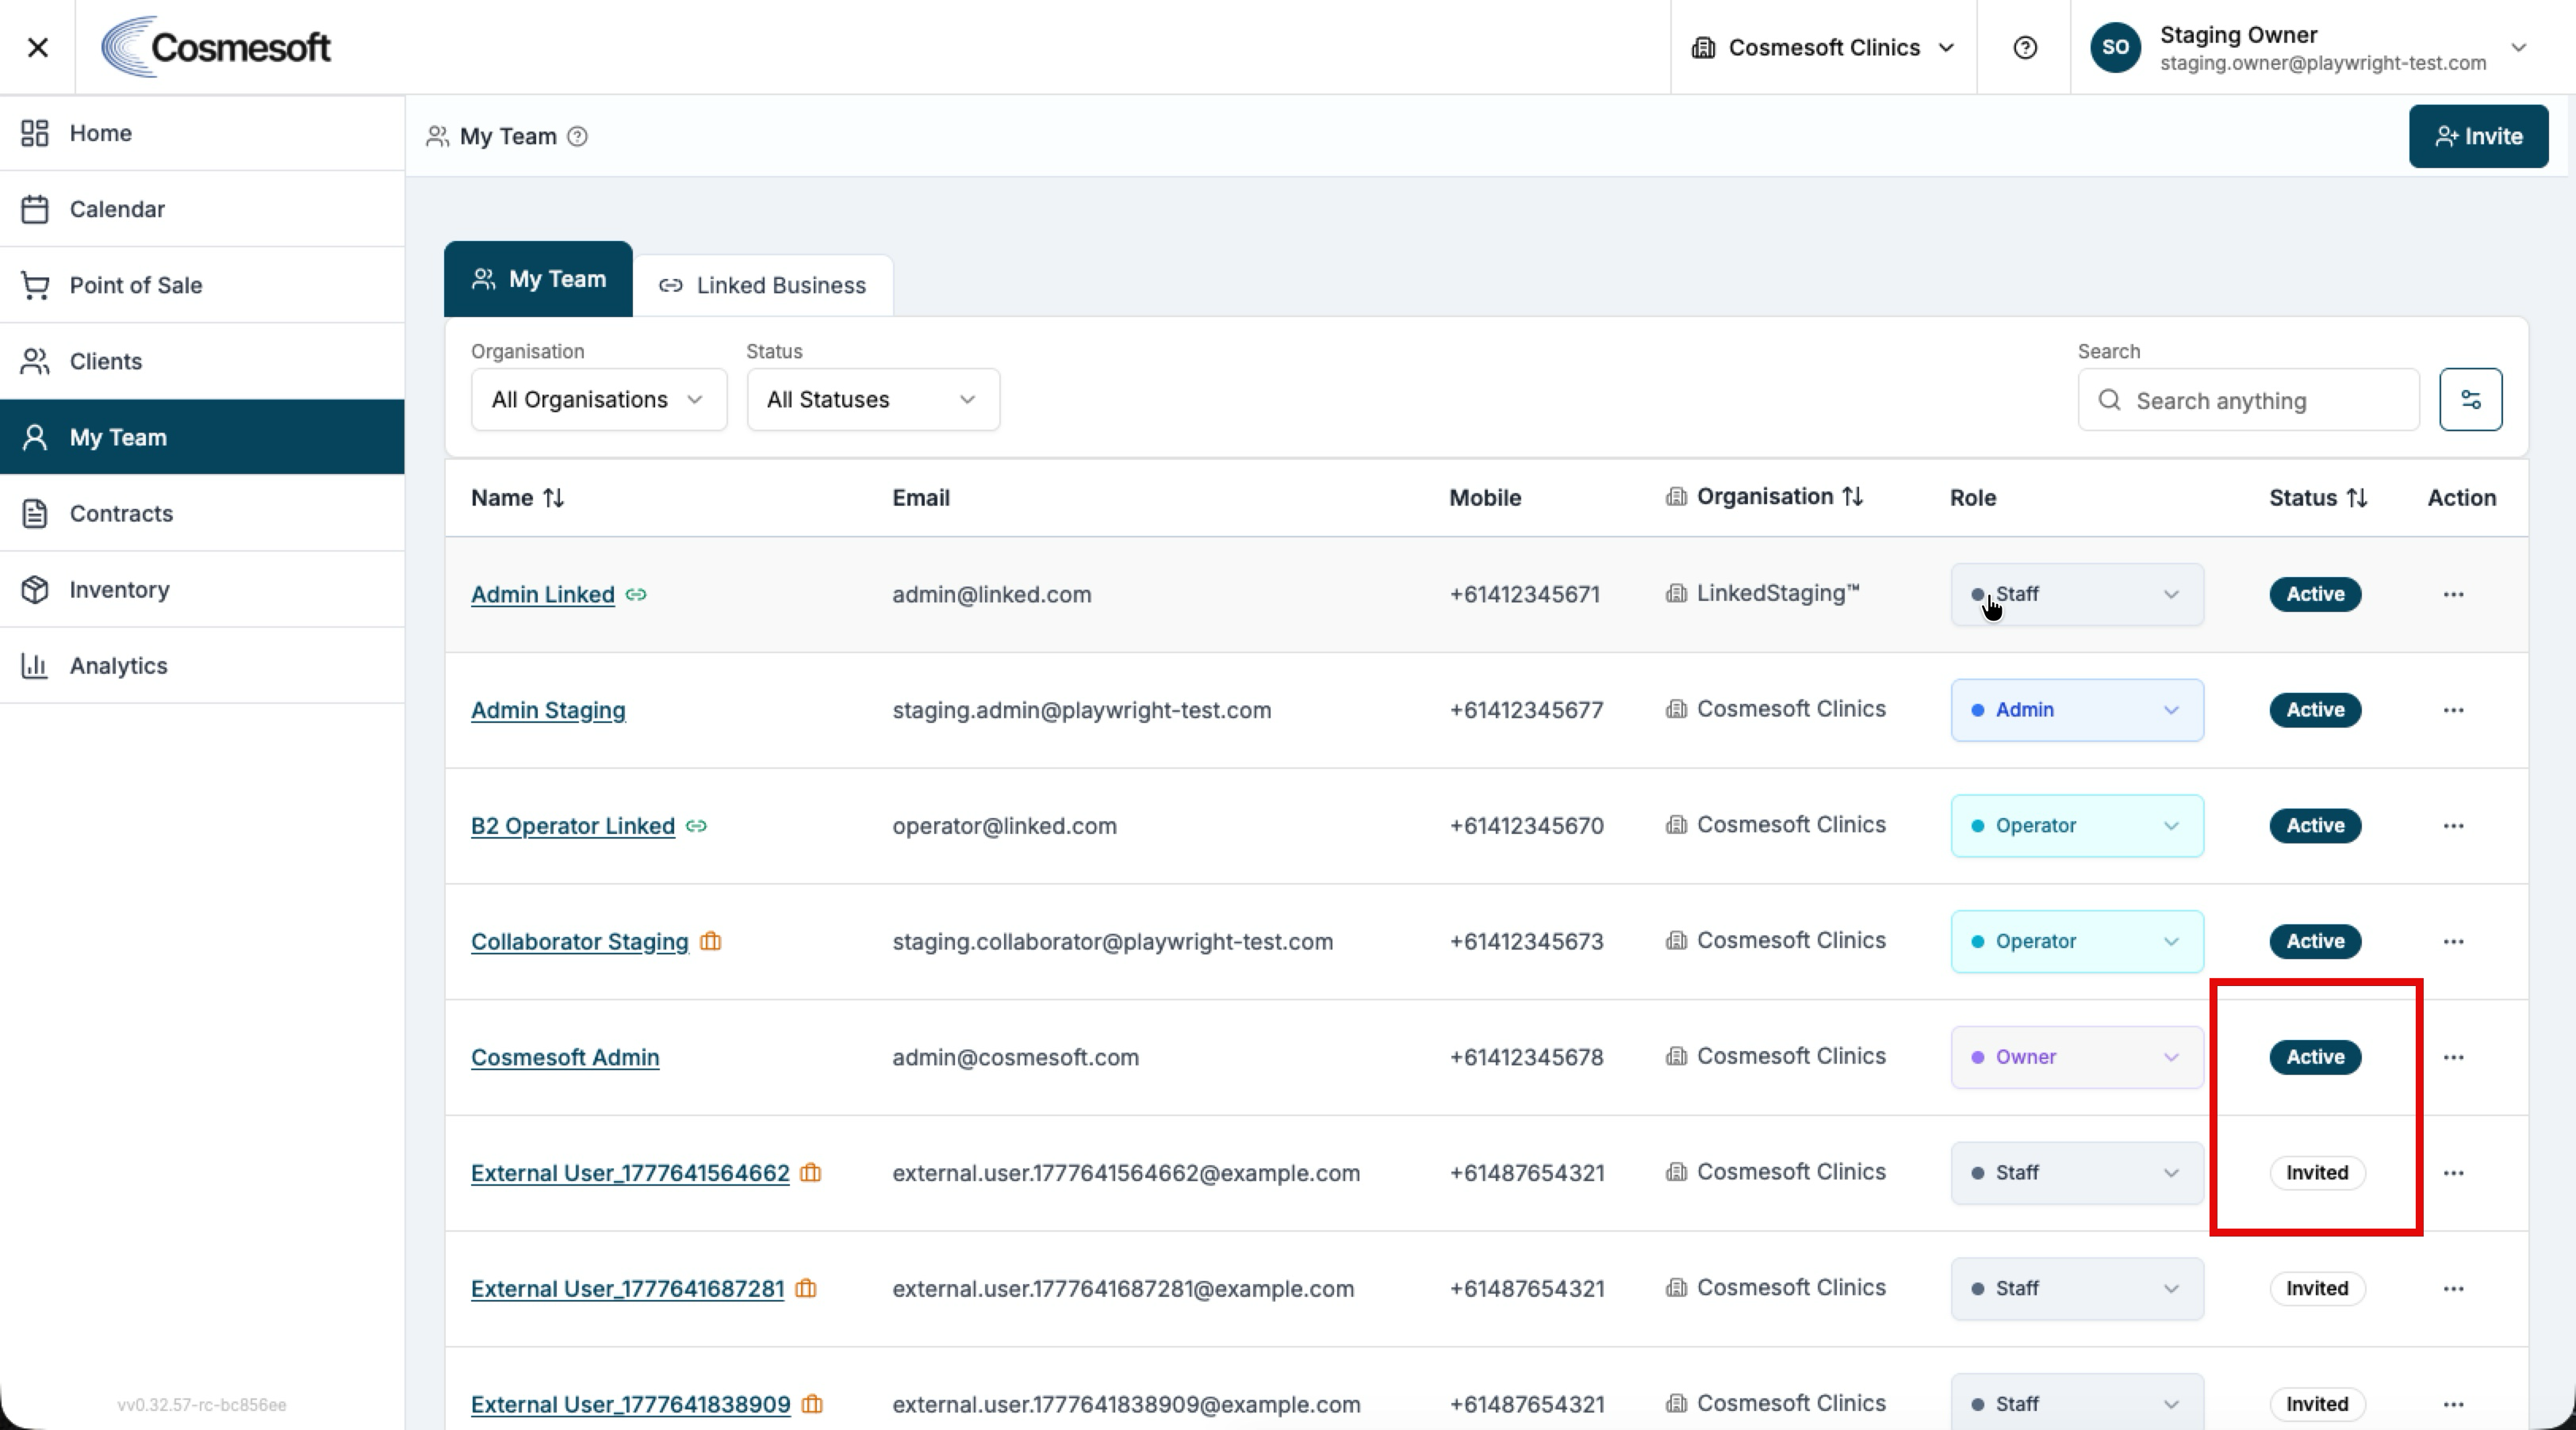
Task: Go to Point of Sale in the sidebar
Action: point(202,285)
